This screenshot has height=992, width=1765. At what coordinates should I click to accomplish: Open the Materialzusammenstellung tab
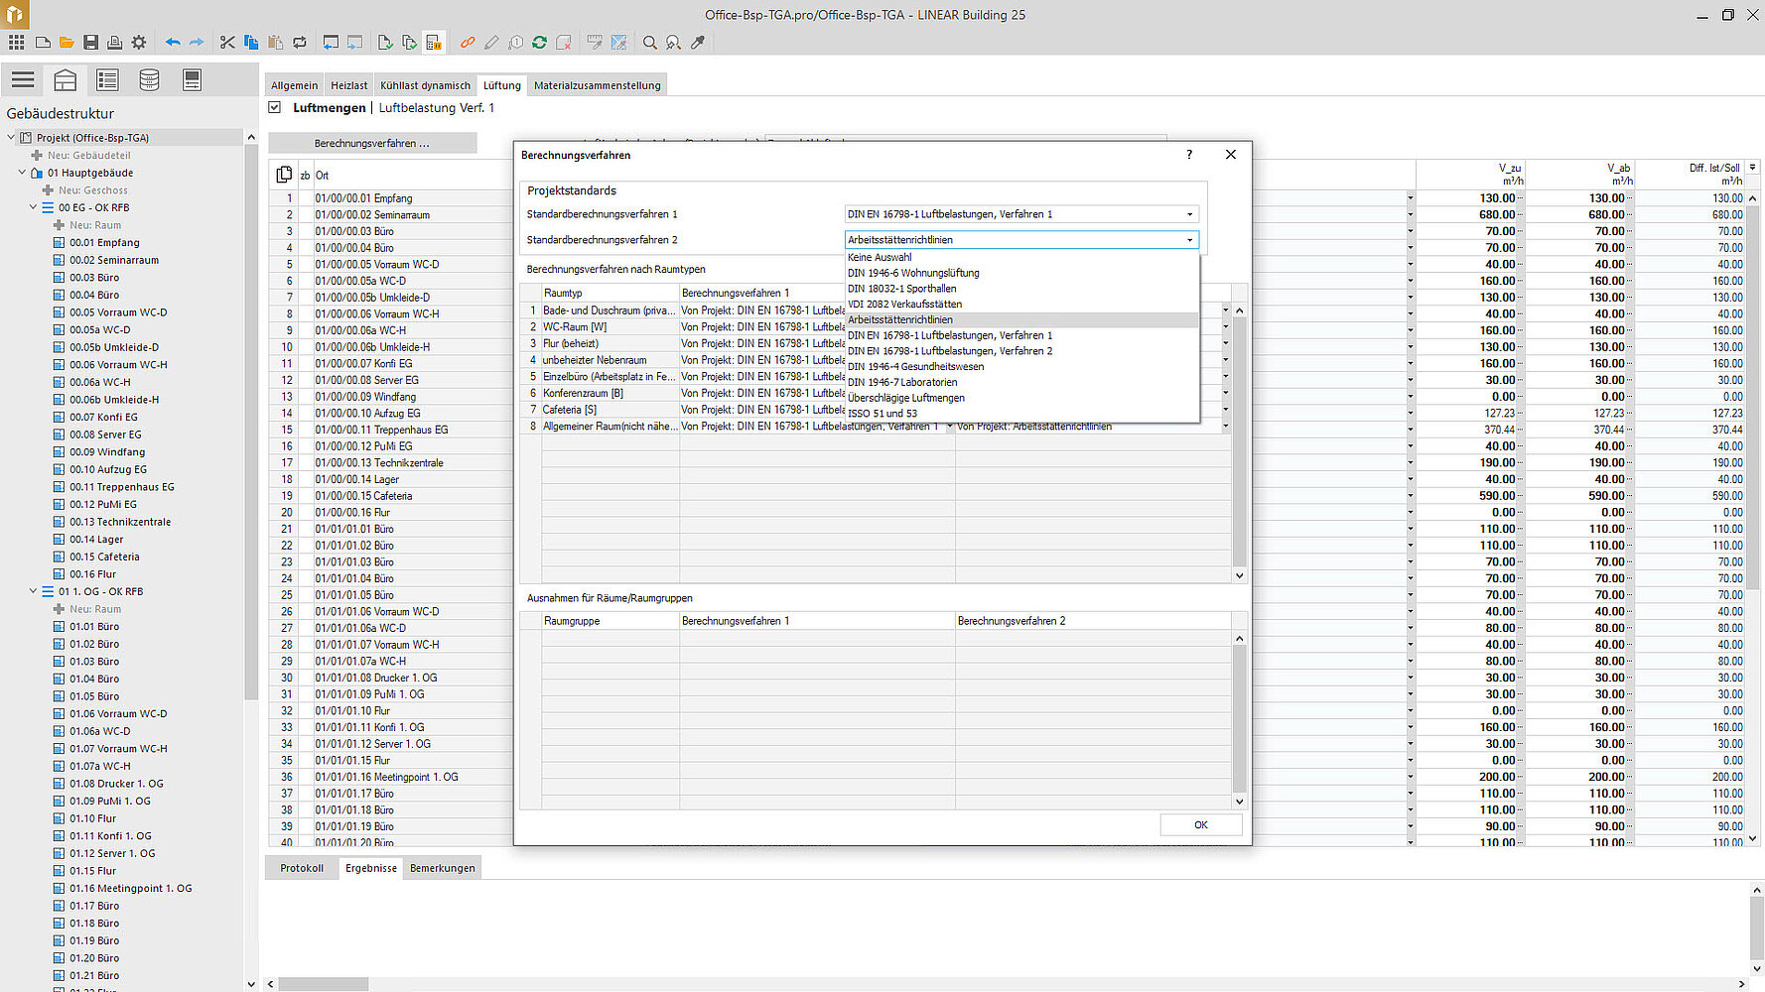pos(597,85)
